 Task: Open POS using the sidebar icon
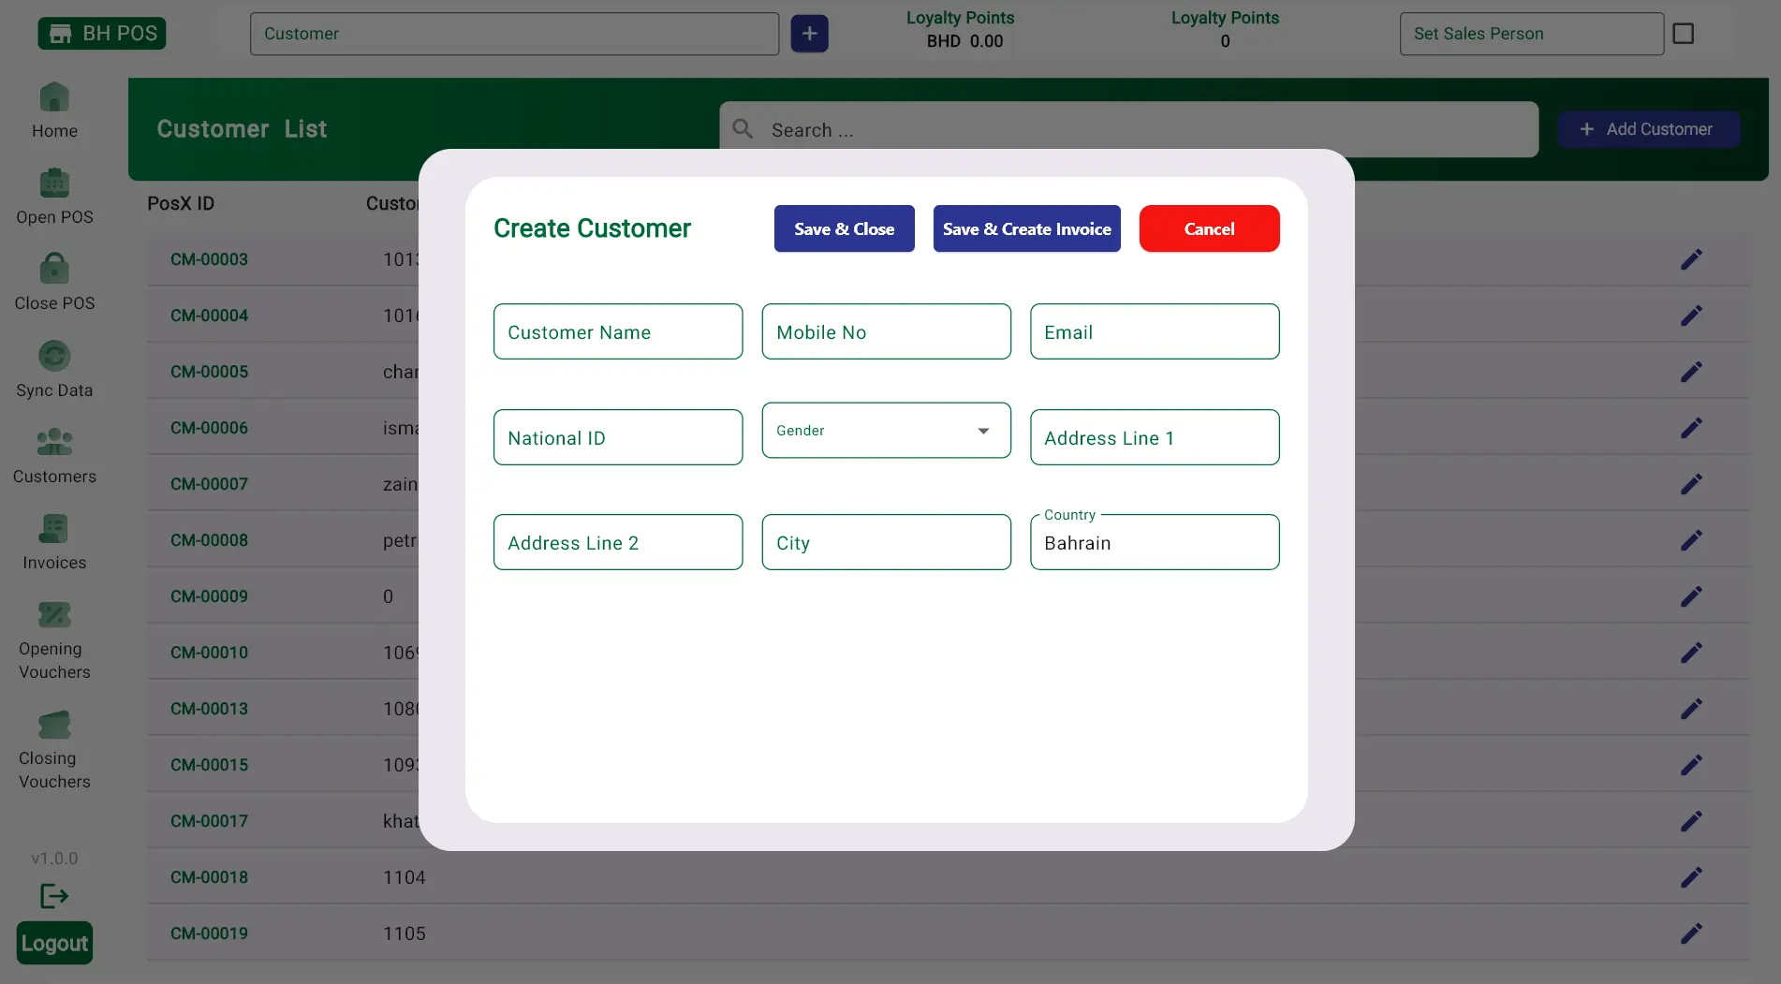(54, 181)
